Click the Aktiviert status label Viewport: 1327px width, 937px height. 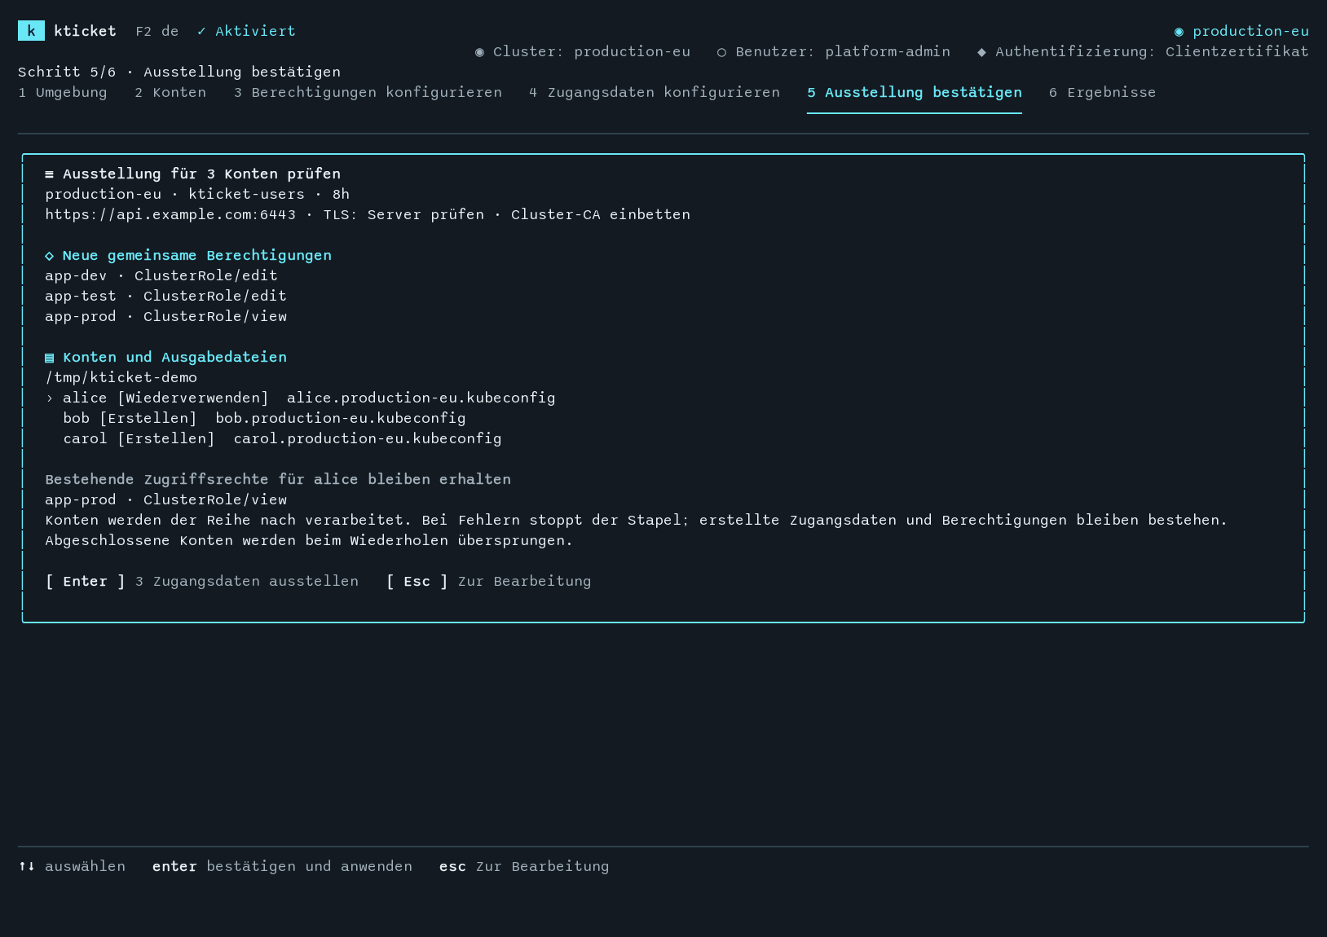255,31
